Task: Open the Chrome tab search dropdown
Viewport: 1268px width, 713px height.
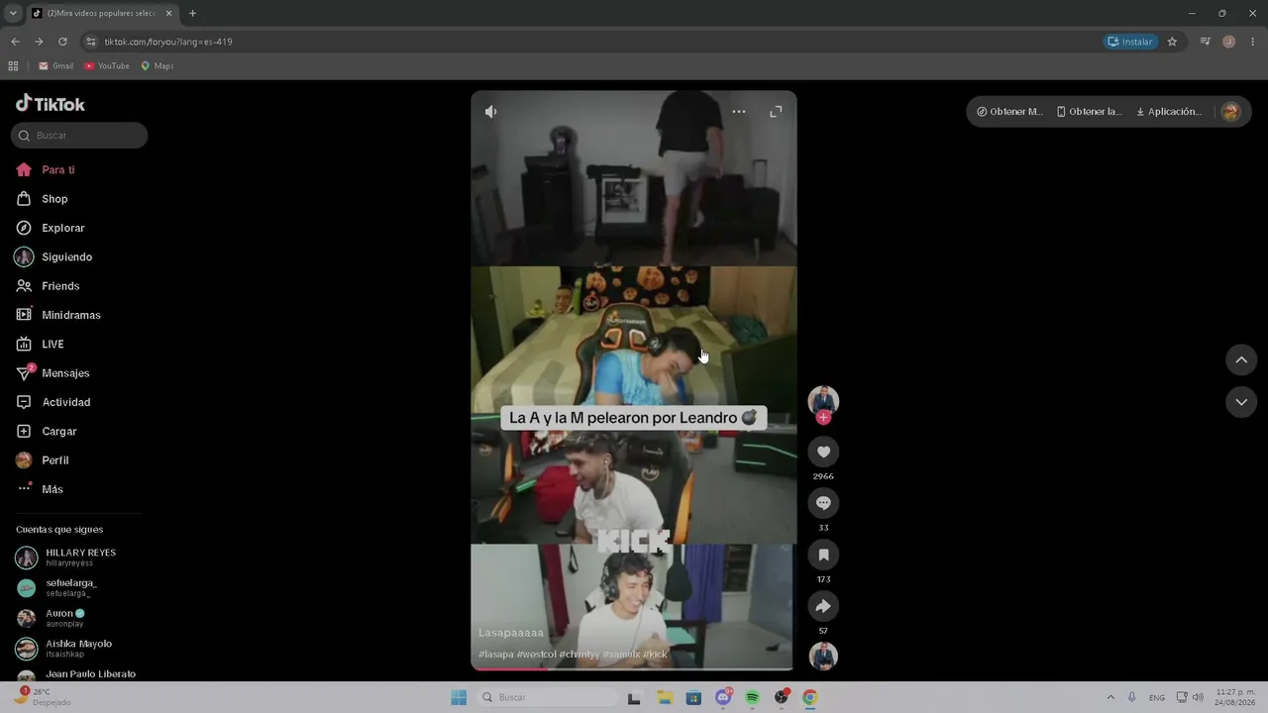Action: [x=13, y=13]
